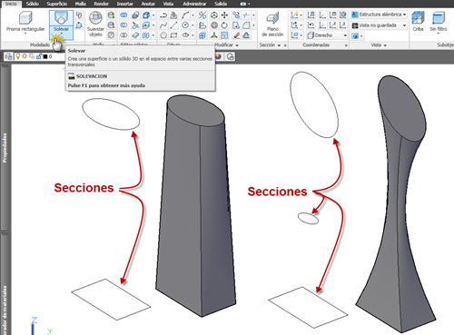Image resolution: width=454 pixels, height=335 pixels.
Task: Choose the Polygon draw tool
Action: pos(163,35)
